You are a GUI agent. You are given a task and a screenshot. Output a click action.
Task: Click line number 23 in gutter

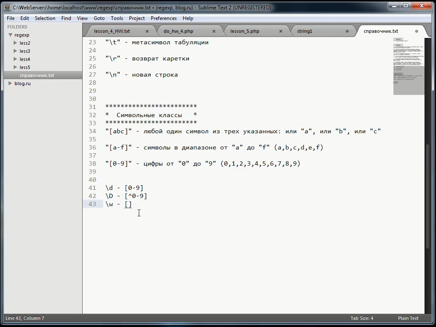point(92,43)
